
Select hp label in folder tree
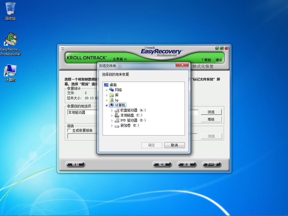(x=117, y=100)
